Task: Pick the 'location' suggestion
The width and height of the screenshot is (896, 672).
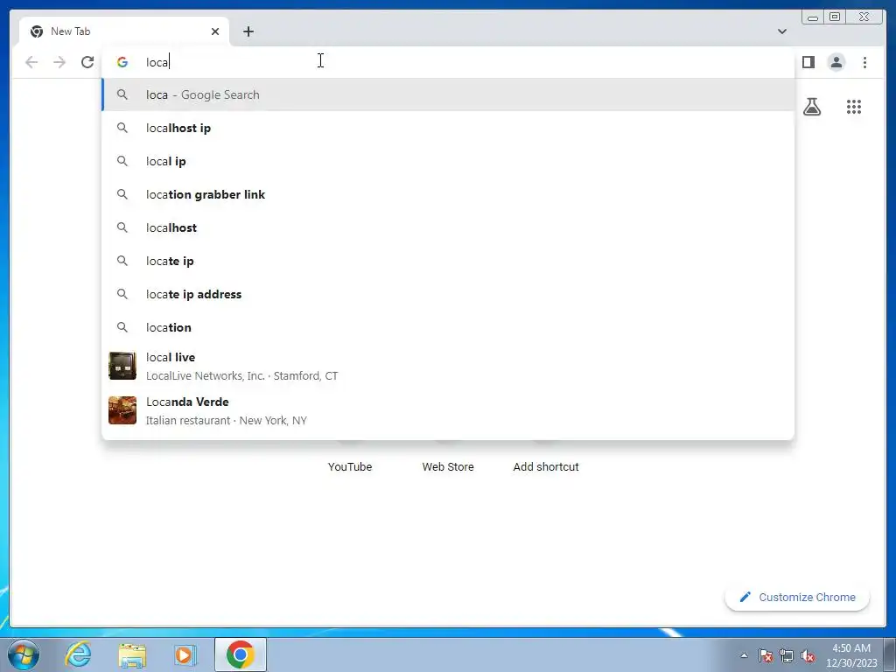Action: coord(448,327)
